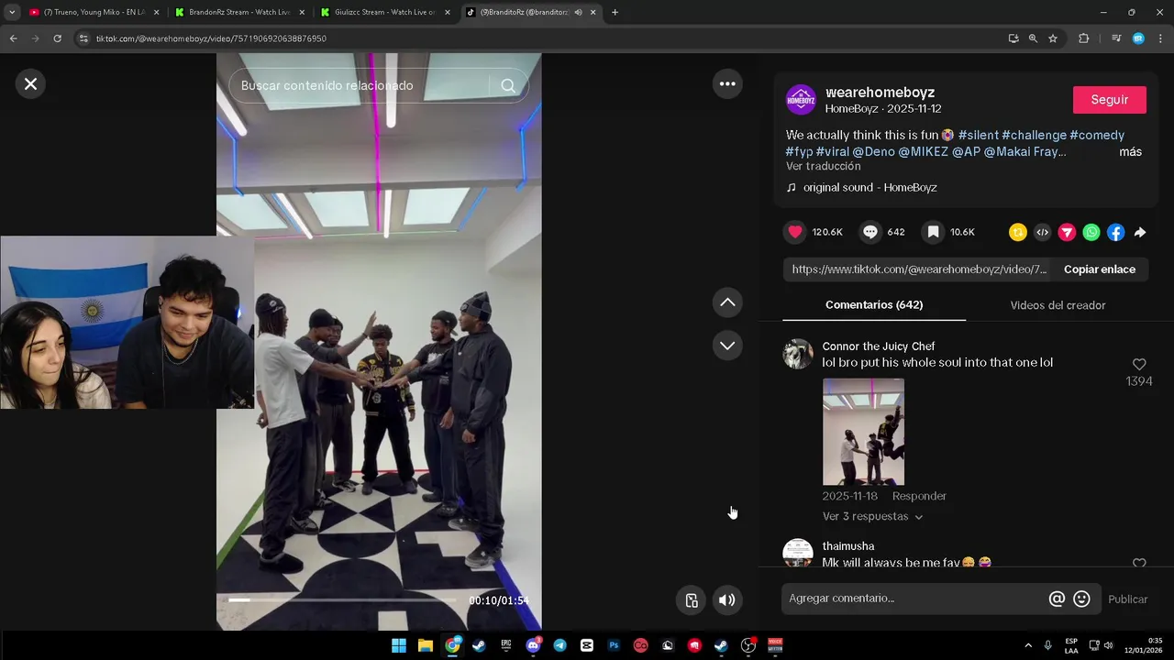Go to previous video with up arrow
This screenshot has height=660, width=1174.
coord(727,302)
